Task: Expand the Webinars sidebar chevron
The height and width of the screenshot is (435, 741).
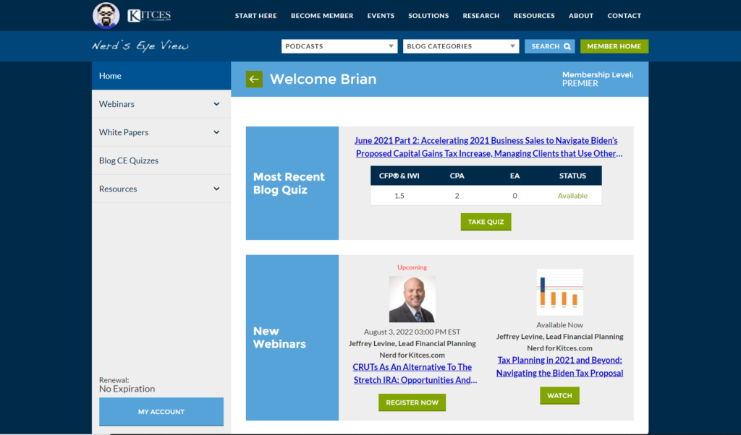Action: pos(216,104)
